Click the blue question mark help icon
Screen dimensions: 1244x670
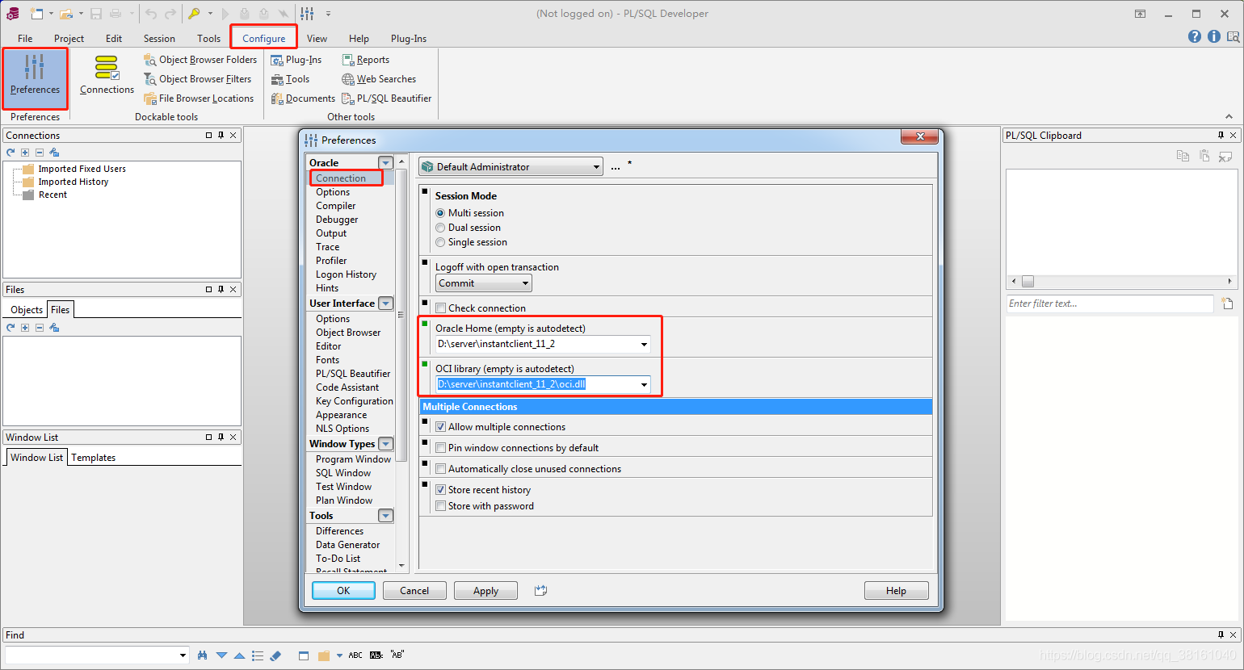[1195, 36]
